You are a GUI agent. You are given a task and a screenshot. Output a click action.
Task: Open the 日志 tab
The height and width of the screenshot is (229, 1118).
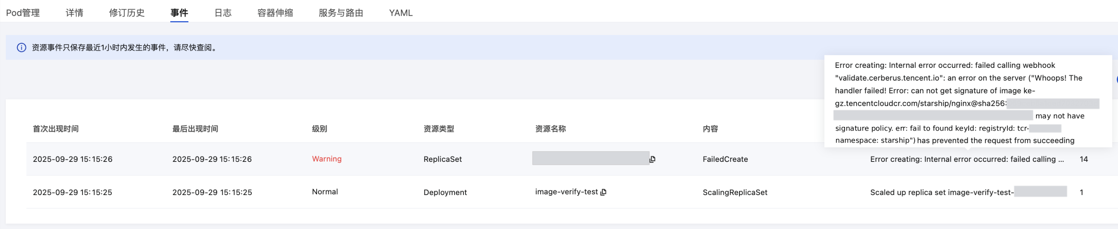(x=223, y=13)
